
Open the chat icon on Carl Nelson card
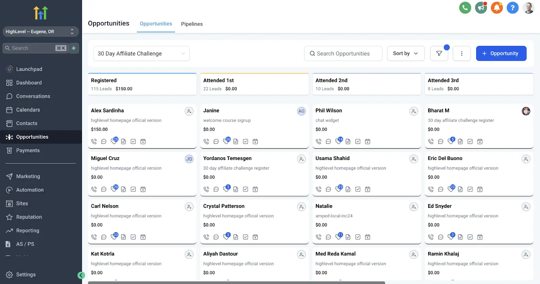click(104, 237)
